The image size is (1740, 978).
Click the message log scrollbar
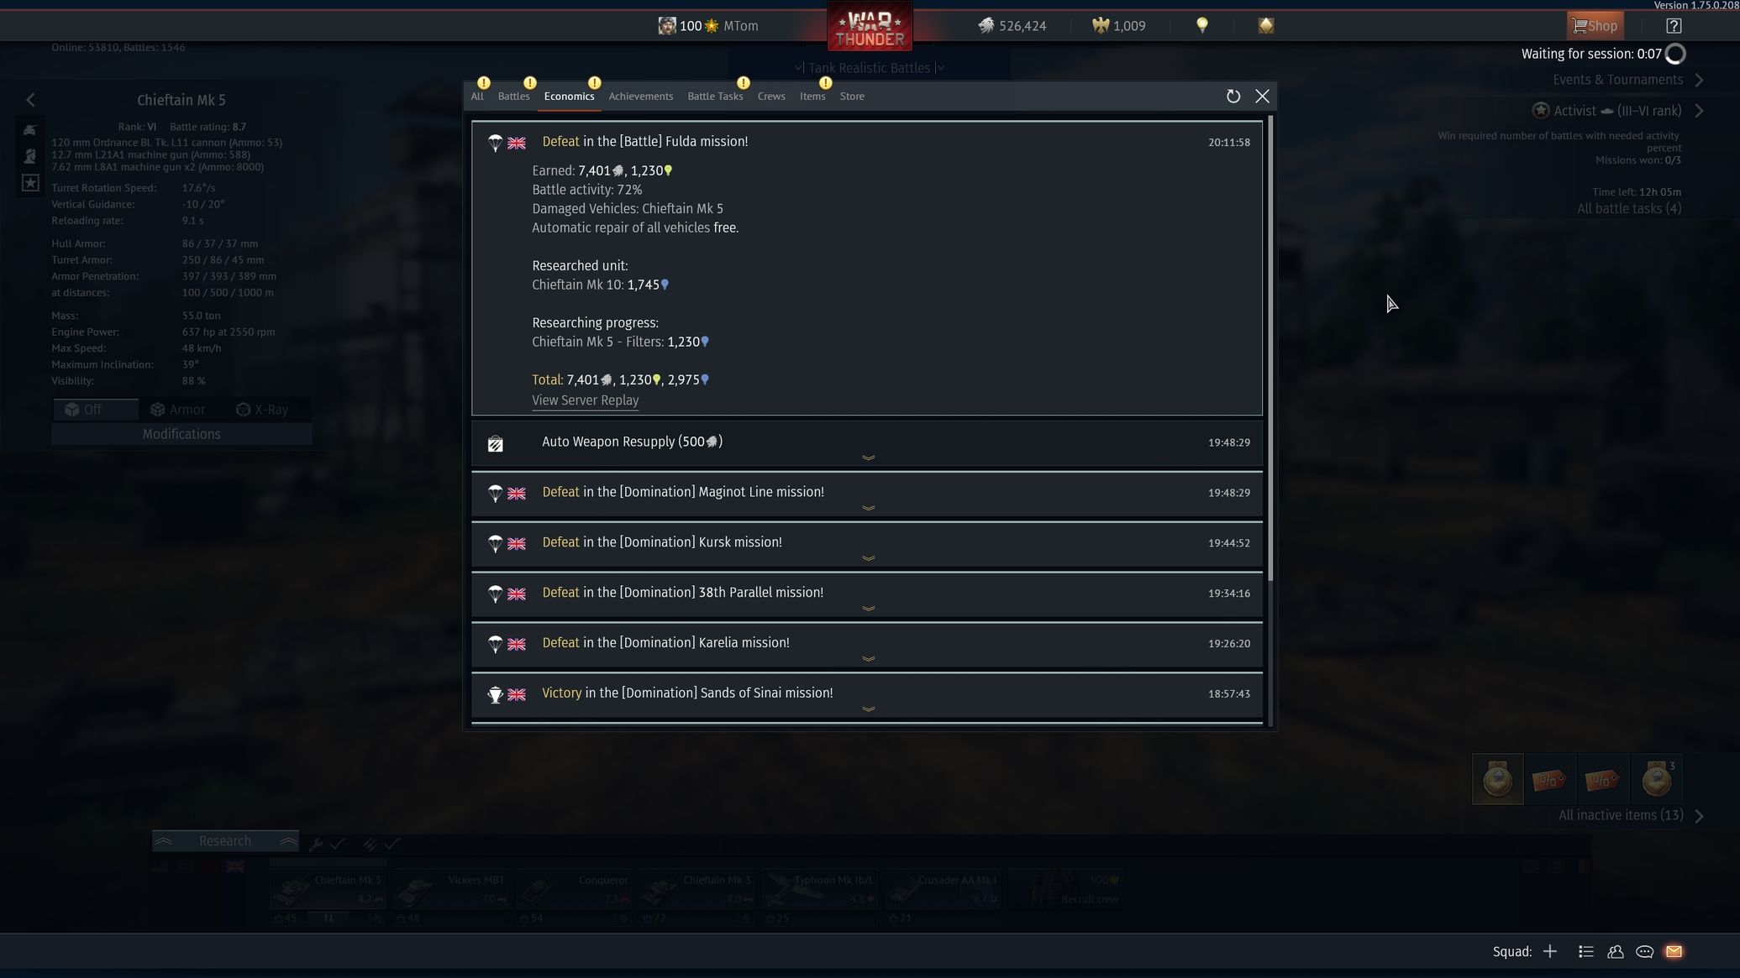(x=1270, y=348)
